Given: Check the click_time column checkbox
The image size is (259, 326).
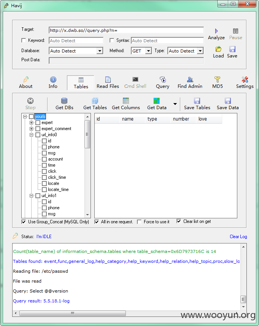Looking at the screenshot, I should click(44, 177).
